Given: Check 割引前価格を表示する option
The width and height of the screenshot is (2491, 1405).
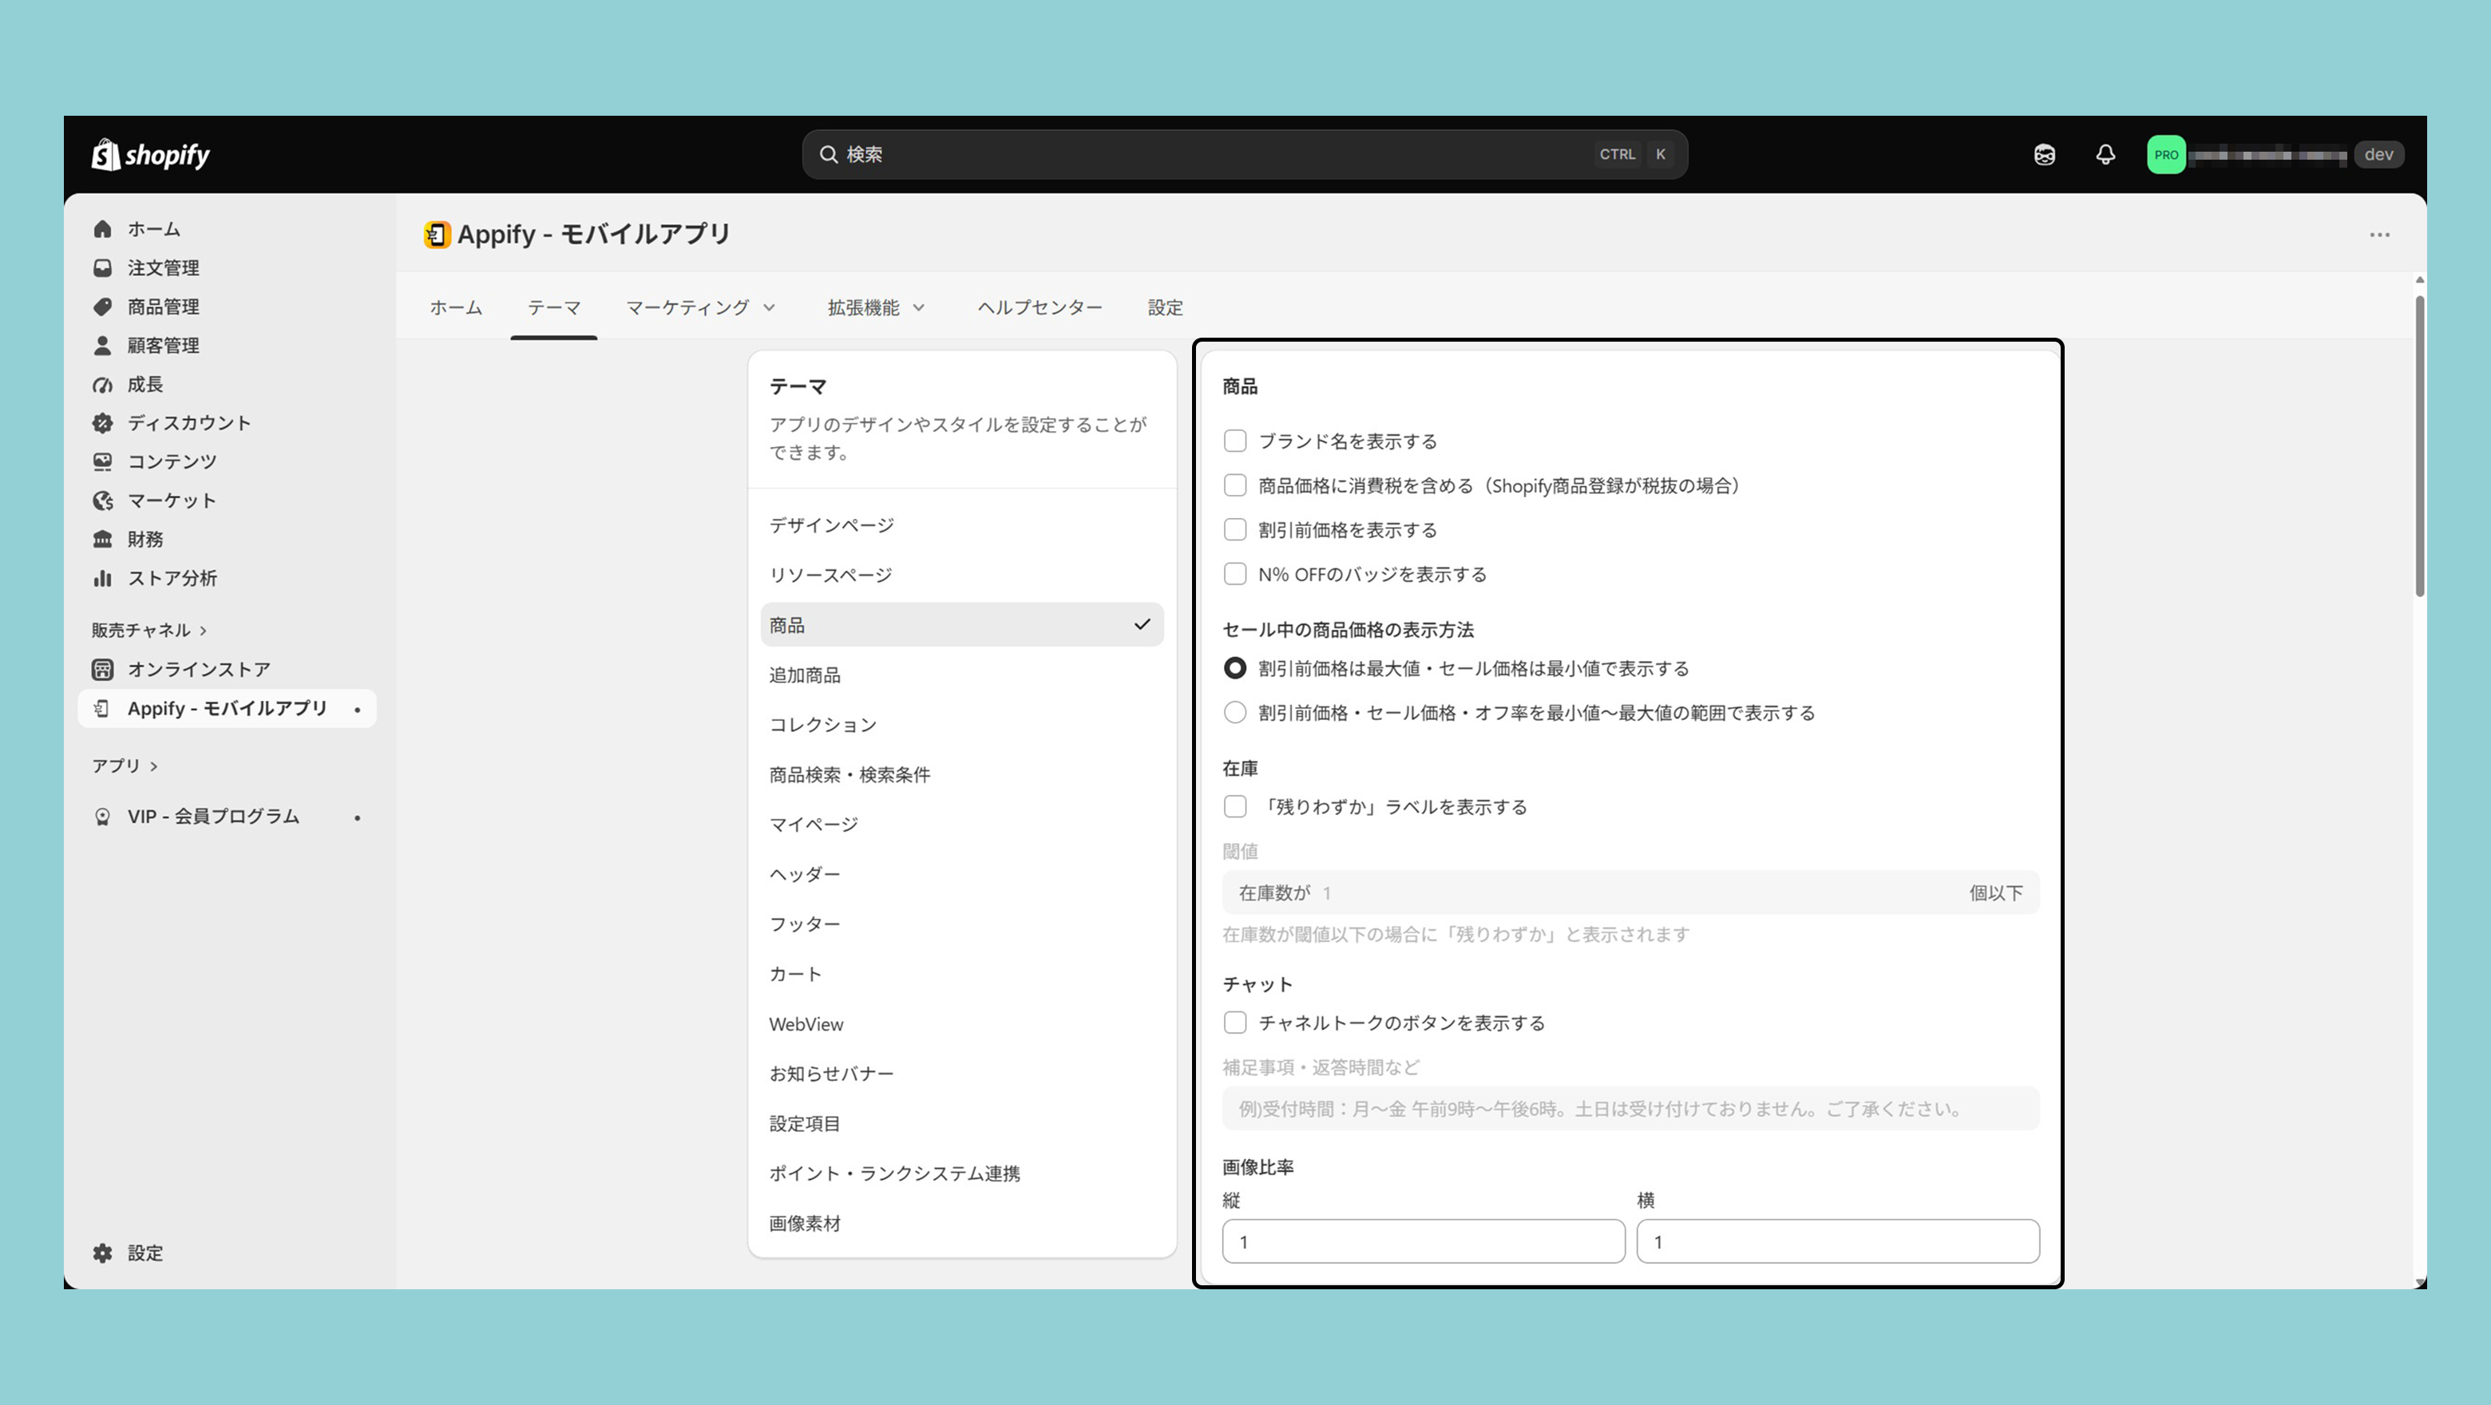Looking at the screenshot, I should [x=1235, y=530].
